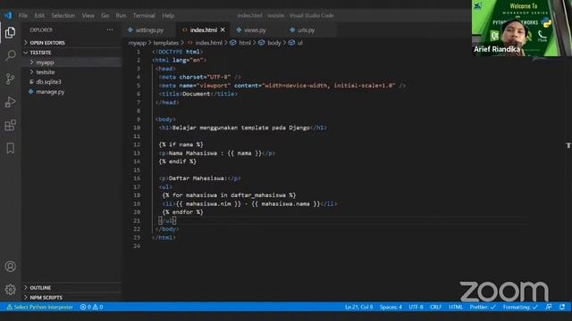Click the index.html breadcrumb
Viewport: 572px width, 321px height.
[205, 43]
